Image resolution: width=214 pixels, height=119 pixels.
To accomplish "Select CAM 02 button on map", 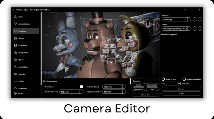I will pos(113,51).
